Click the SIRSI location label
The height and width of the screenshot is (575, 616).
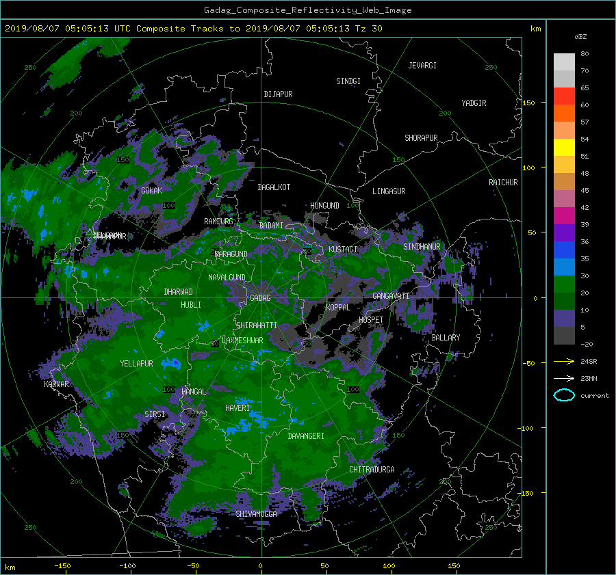[155, 414]
